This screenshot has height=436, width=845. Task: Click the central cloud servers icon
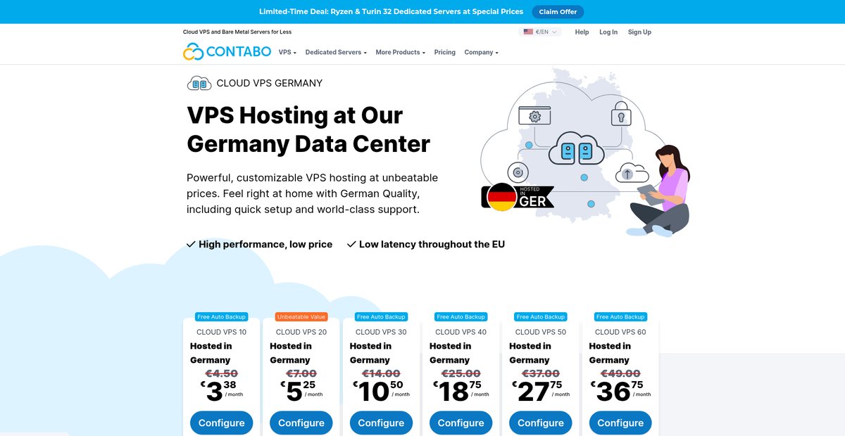pos(576,149)
